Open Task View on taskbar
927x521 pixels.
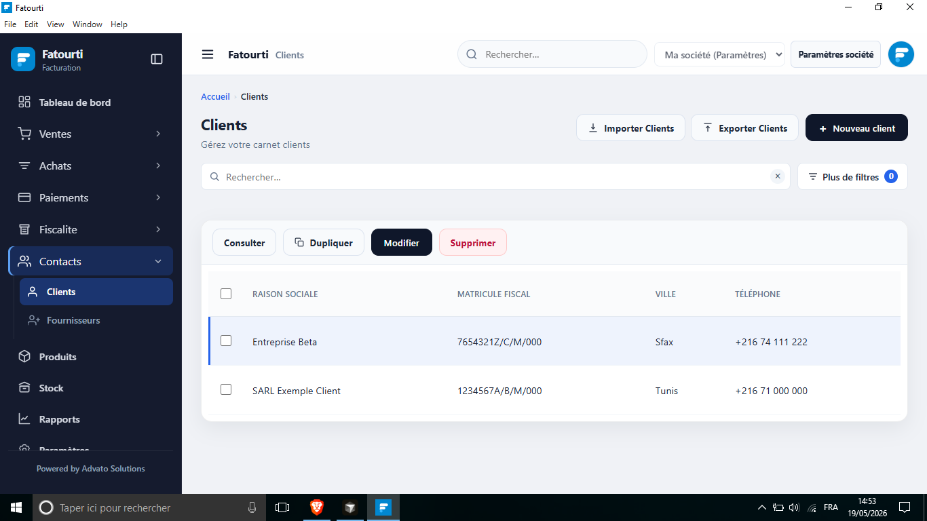(282, 507)
